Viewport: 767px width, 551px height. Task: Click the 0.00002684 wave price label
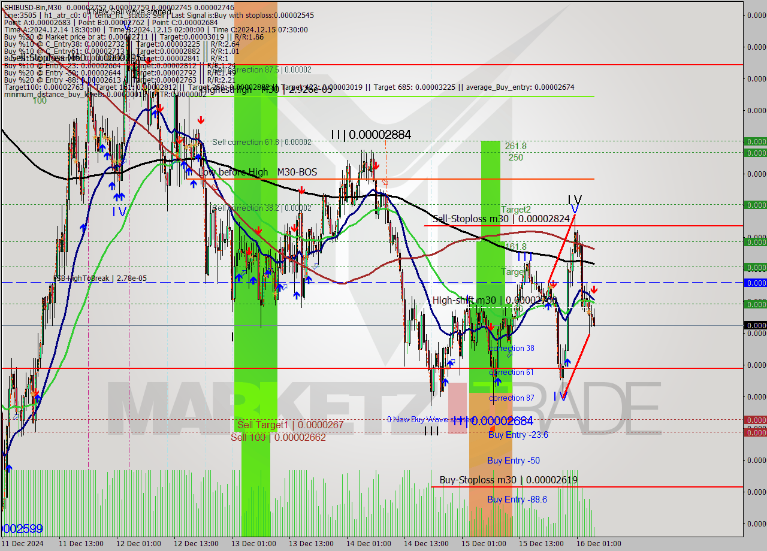[502, 421]
